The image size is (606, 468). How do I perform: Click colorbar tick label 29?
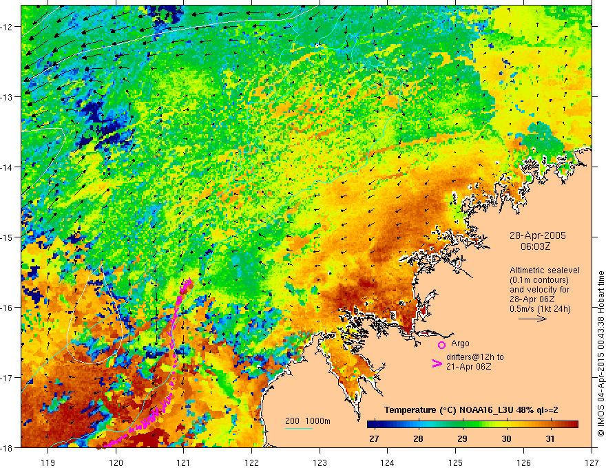[462, 438]
